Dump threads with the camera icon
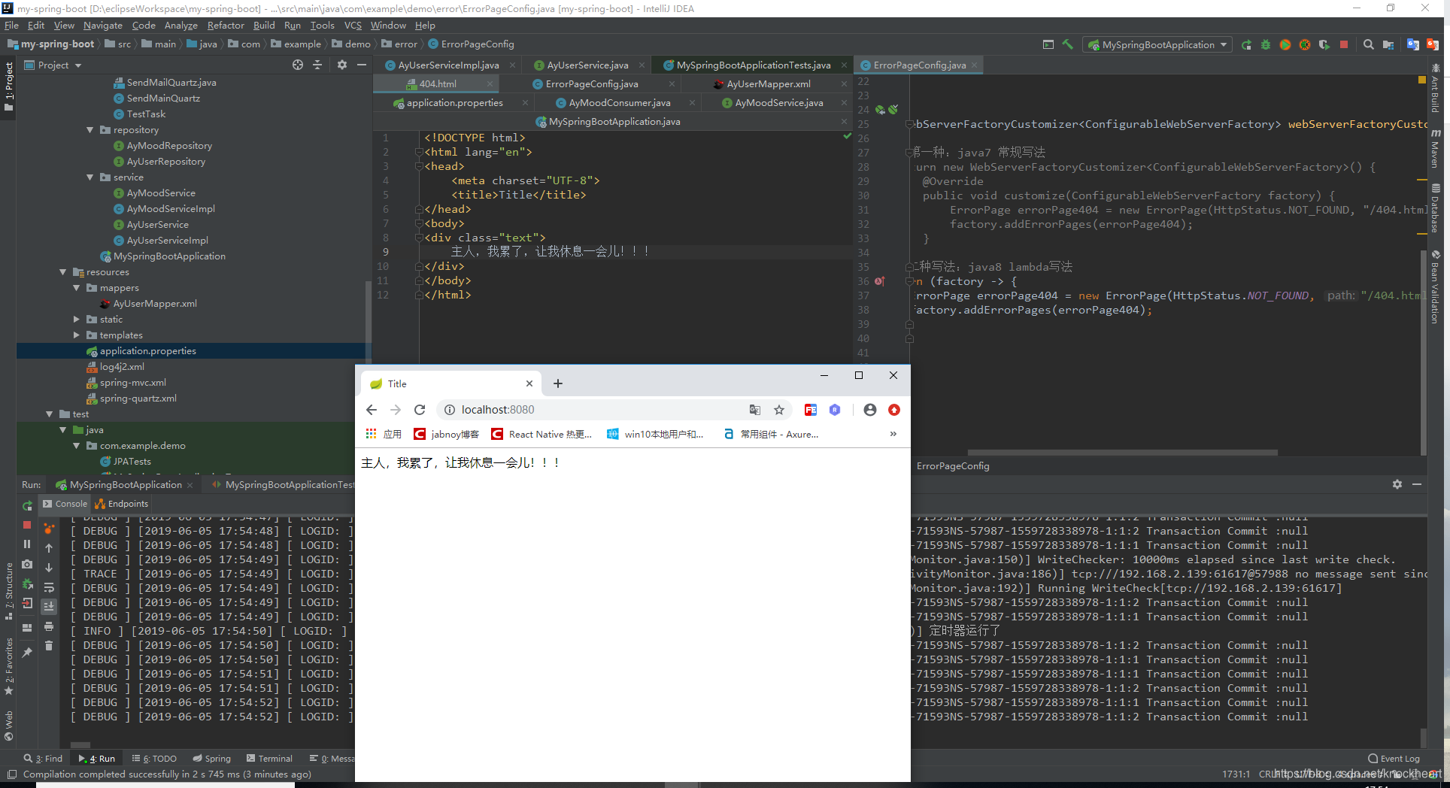This screenshot has width=1450, height=788. click(x=27, y=563)
